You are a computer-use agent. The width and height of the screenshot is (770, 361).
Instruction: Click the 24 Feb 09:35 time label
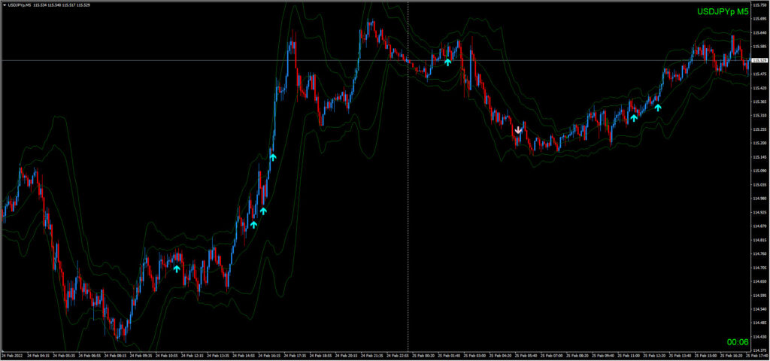(139, 356)
